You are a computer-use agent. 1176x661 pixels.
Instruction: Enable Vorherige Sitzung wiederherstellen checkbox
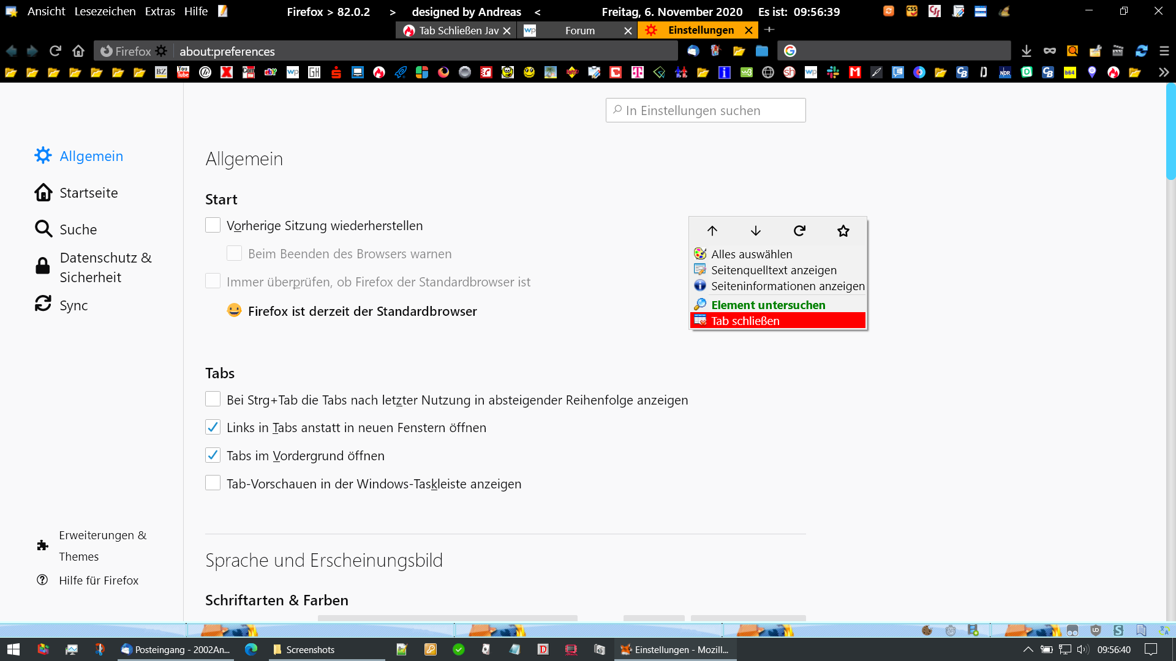(213, 225)
